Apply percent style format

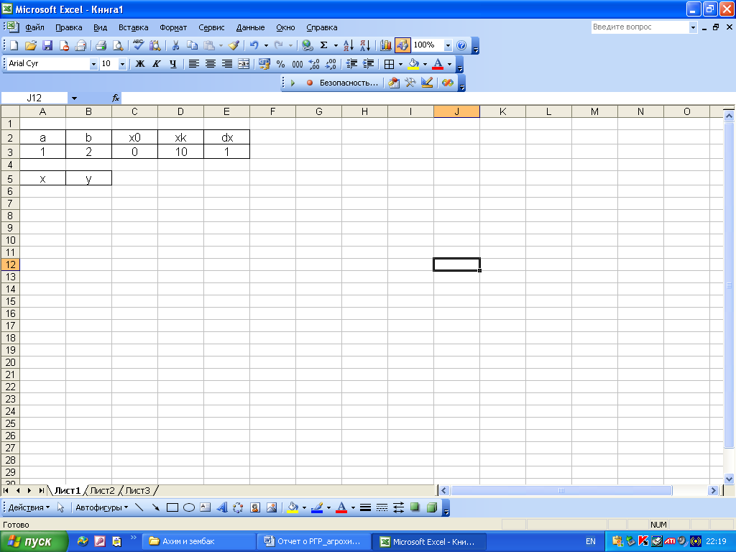pyautogui.click(x=281, y=64)
